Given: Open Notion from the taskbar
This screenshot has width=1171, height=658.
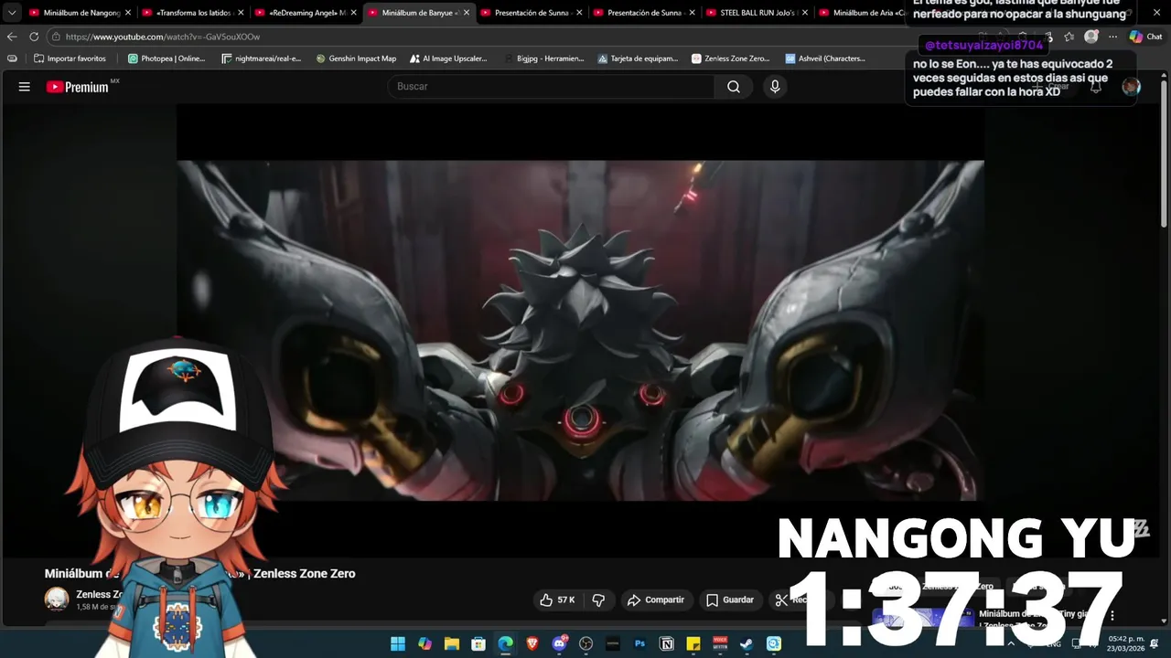Looking at the screenshot, I should [667, 644].
